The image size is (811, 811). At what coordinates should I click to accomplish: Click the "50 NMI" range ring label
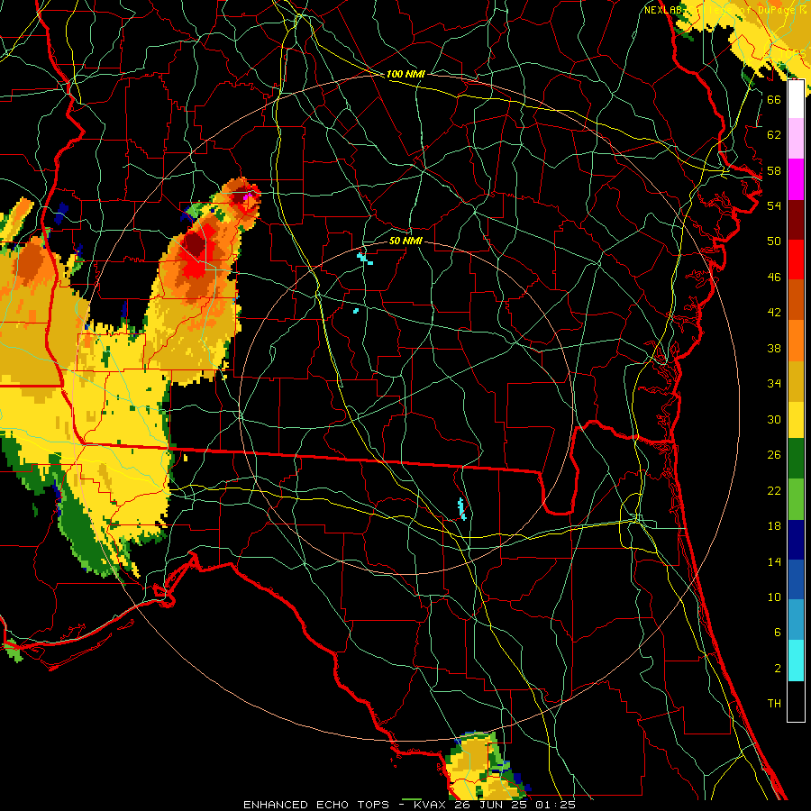pyautogui.click(x=405, y=241)
